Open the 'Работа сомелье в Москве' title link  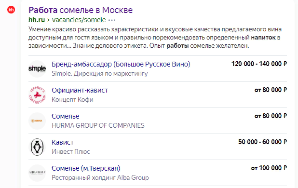pos(81,10)
